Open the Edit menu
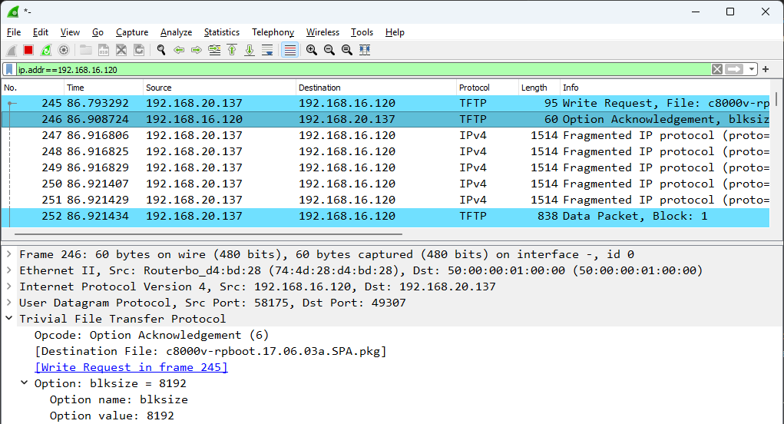The height and width of the screenshot is (424, 784). pos(41,32)
